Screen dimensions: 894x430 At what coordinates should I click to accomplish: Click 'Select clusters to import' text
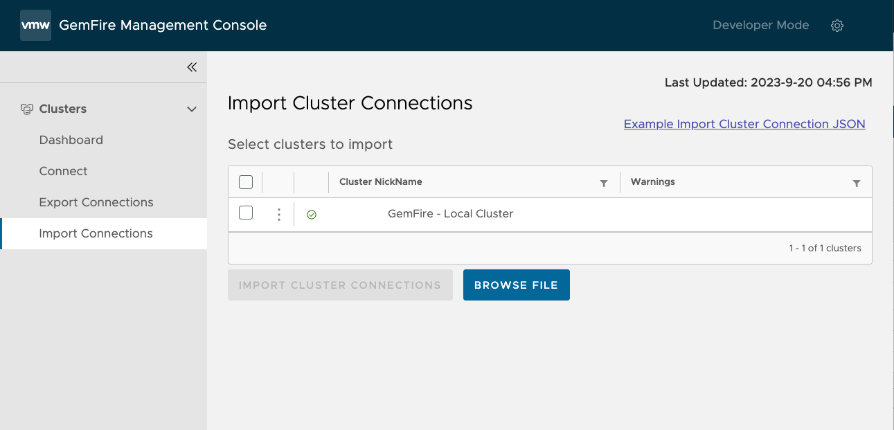click(x=310, y=145)
